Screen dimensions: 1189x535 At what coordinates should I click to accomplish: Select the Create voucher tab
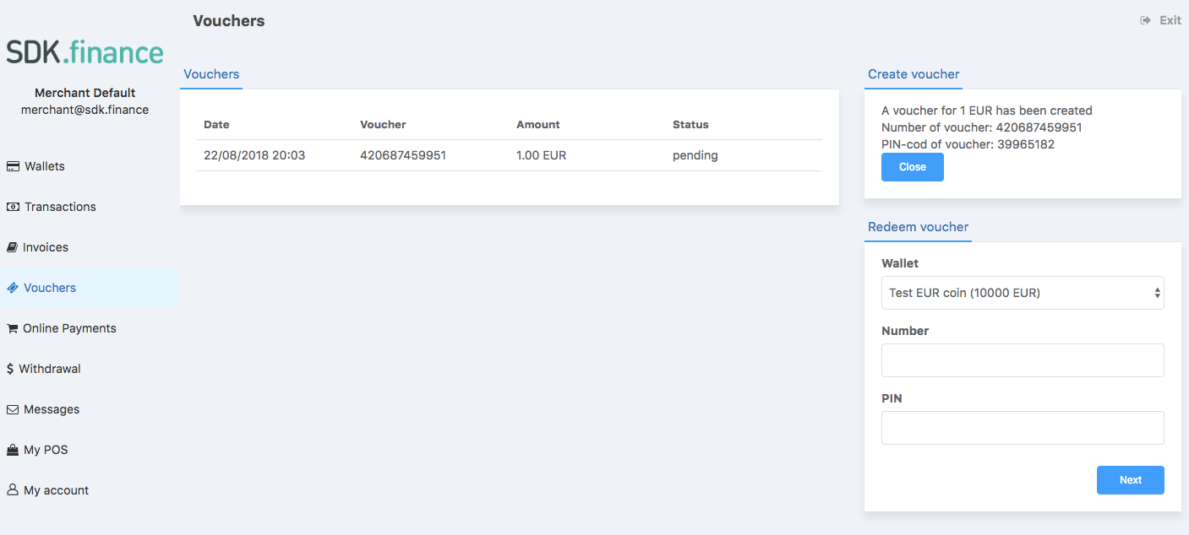point(914,74)
